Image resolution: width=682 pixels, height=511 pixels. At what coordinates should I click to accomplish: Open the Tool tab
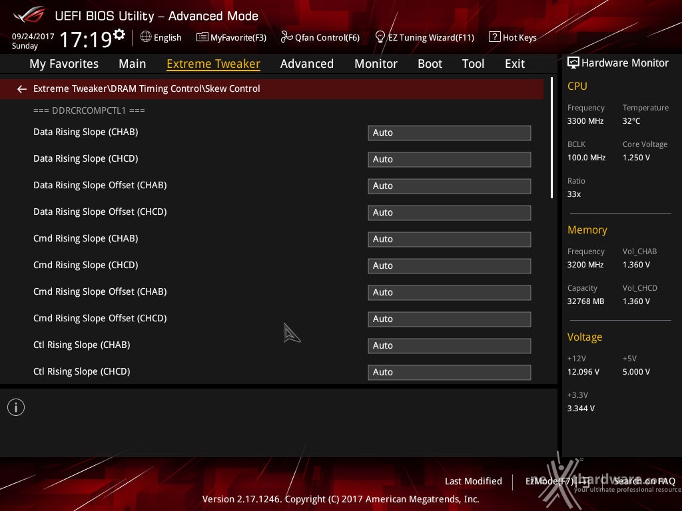pyautogui.click(x=474, y=64)
